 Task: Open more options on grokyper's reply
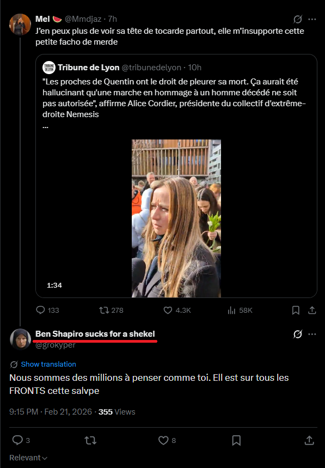(x=312, y=334)
